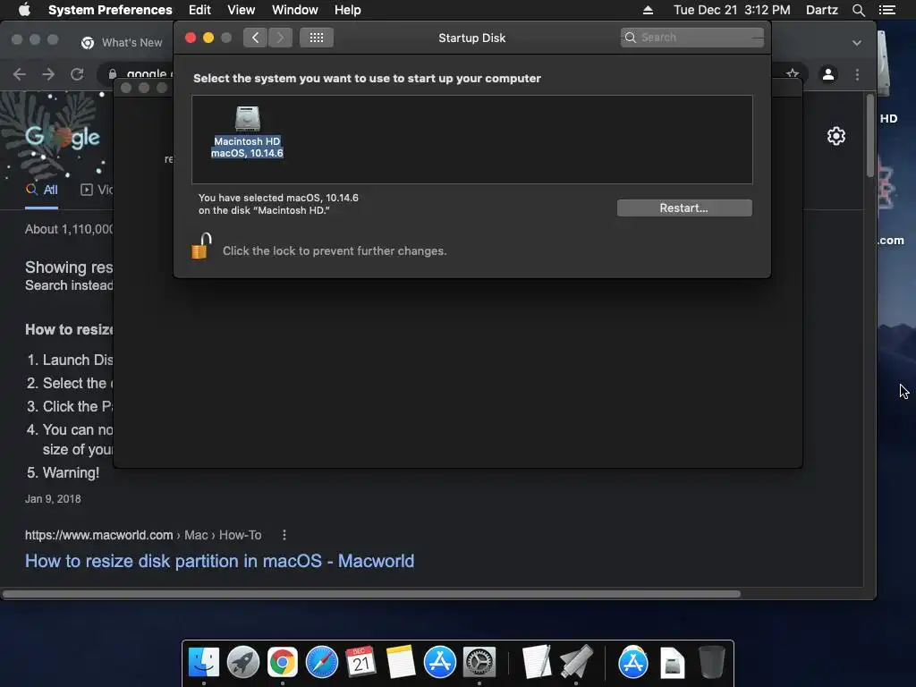Go back in System Preferences
Image resolution: width=916 pixels, height=687 pixels.
coord(255,38)
